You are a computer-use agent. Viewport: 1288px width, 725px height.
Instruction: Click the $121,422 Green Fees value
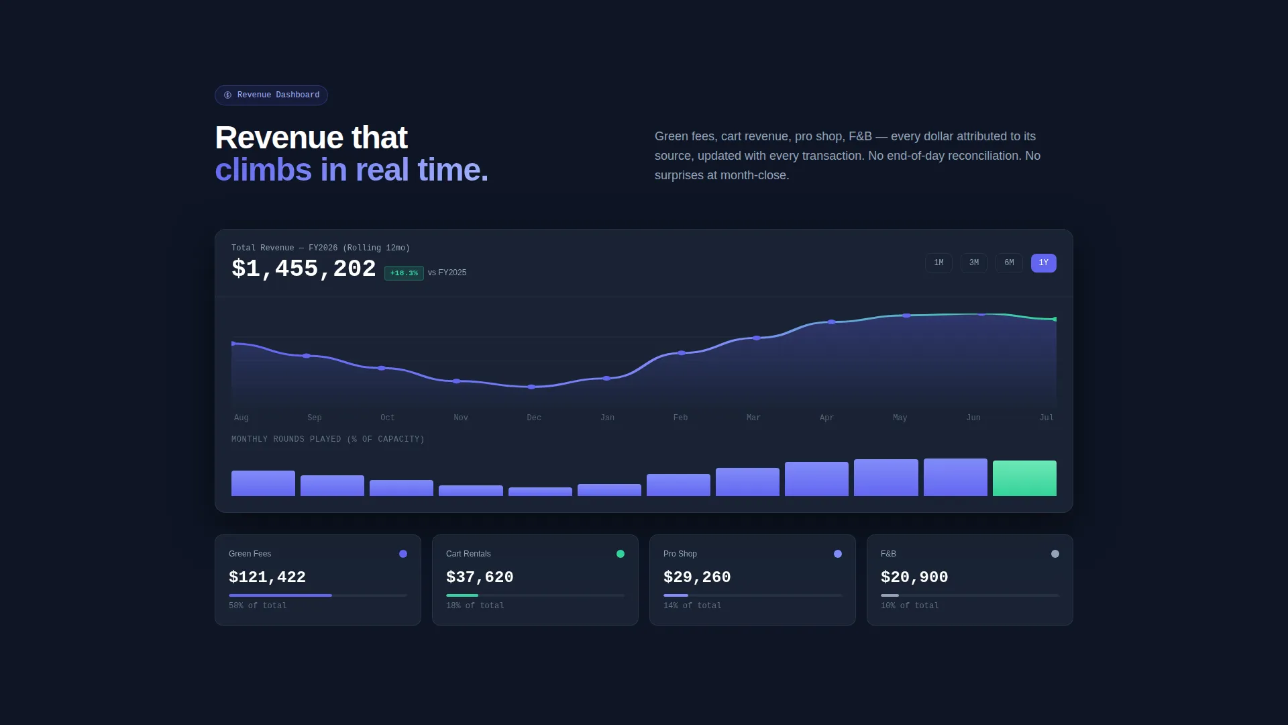coord(267,577)
